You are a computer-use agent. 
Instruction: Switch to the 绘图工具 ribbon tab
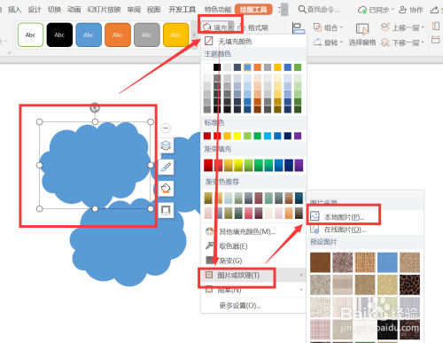coord(253,10)
